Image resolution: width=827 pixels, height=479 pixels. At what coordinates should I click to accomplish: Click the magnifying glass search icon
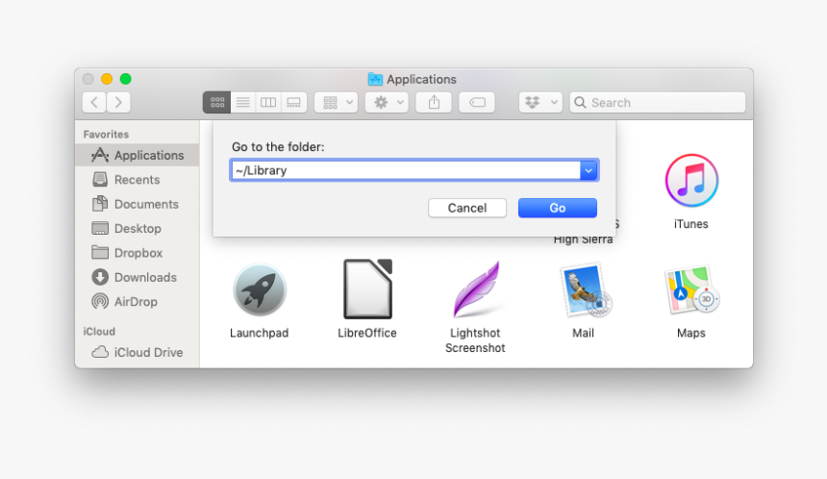(580, 102)
